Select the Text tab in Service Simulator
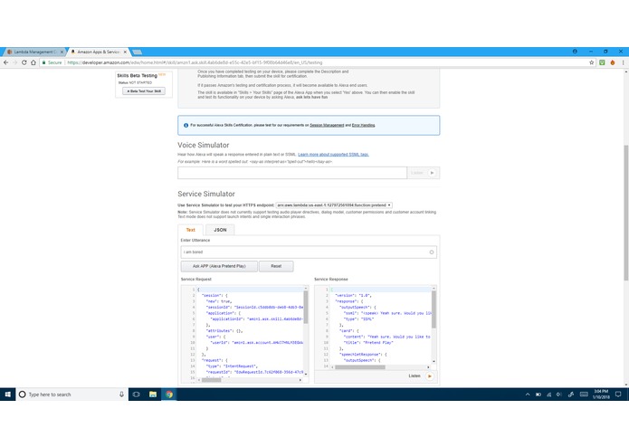Screen dimensions: 629x447 tap(191, 230)
